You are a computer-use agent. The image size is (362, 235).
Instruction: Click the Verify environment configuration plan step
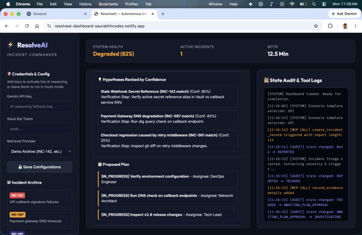168,179
